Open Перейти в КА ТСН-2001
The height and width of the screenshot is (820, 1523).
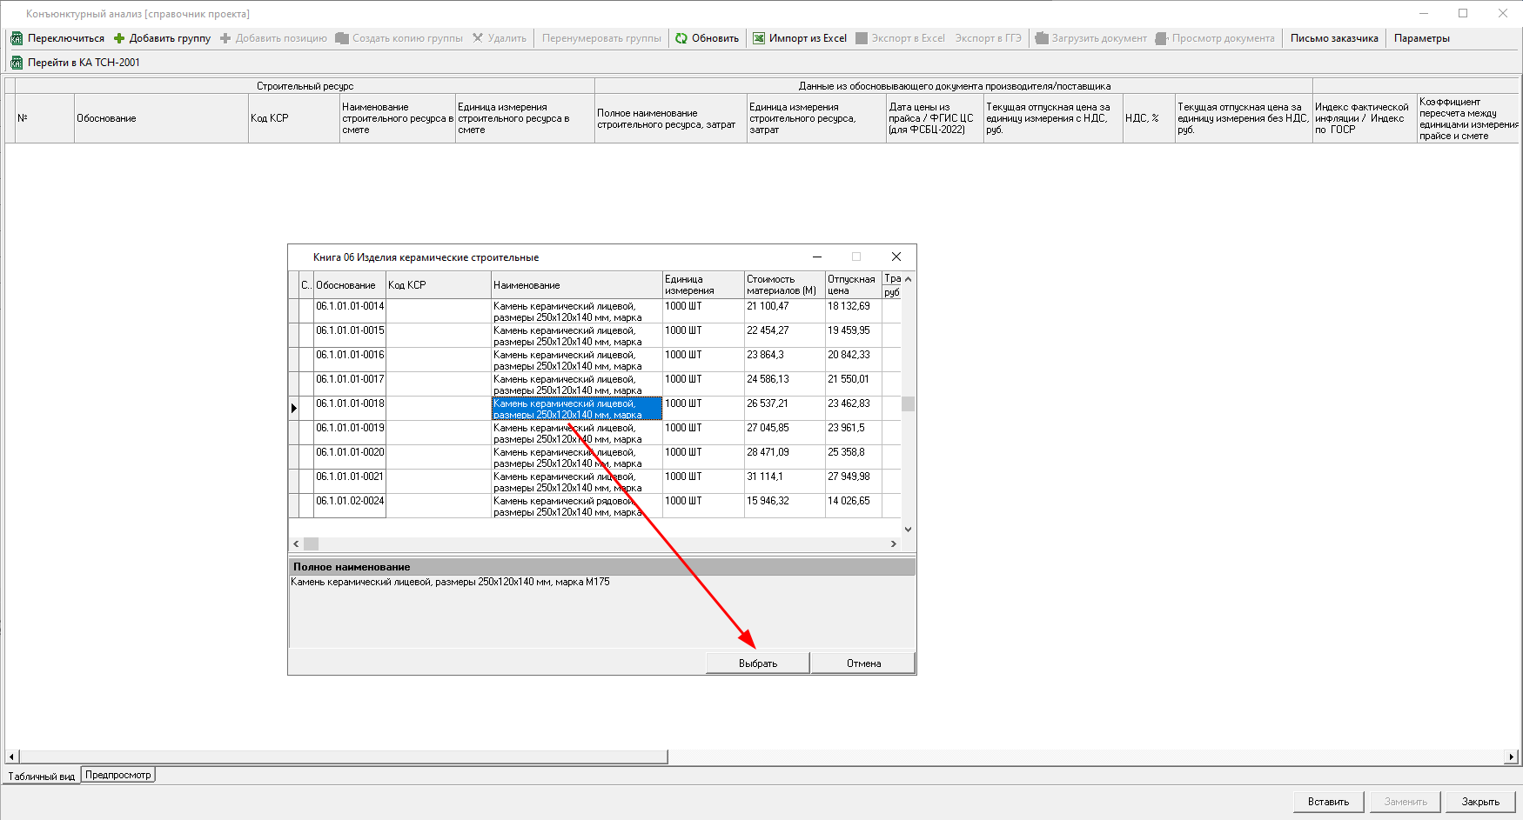(17, 63)
